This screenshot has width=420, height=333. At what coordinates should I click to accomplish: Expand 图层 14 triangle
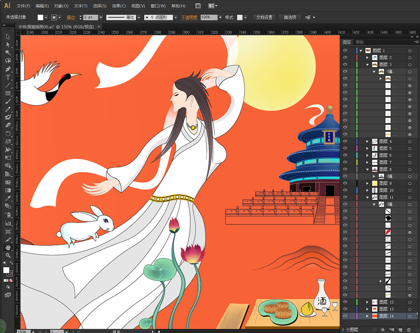pyautogui.click(x=368, y=316)
